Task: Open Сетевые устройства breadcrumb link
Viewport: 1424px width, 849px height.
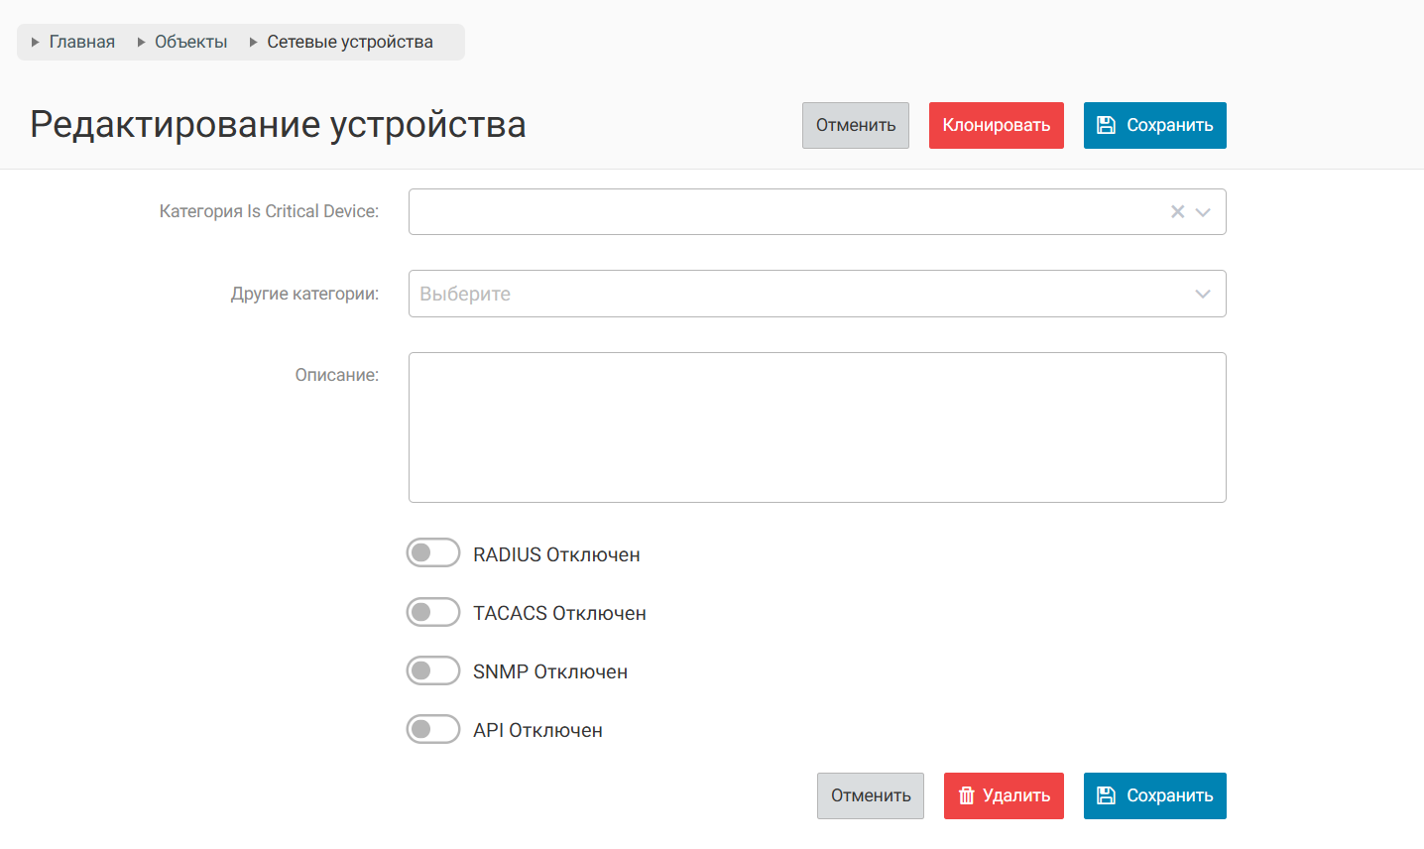Action: [x=350, y=42]
